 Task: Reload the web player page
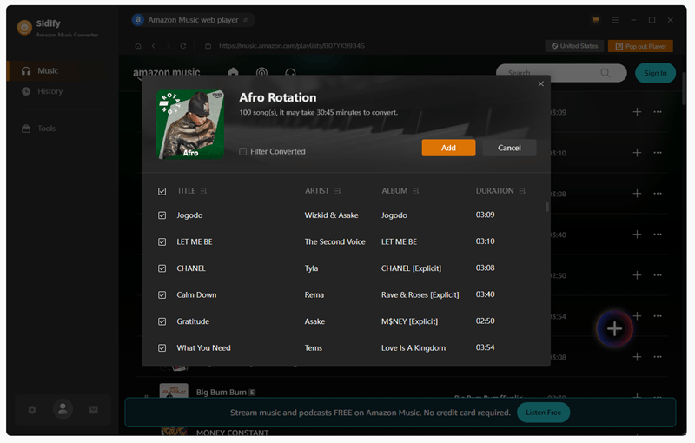tap(183, 46)
